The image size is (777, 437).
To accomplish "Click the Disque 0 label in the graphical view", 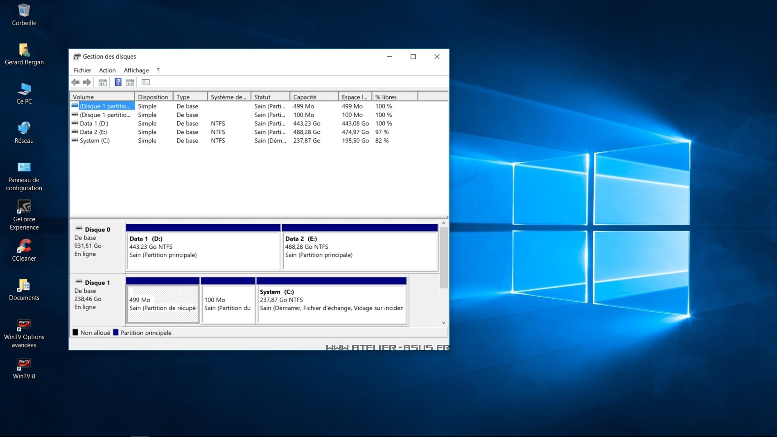I will 97,230.
